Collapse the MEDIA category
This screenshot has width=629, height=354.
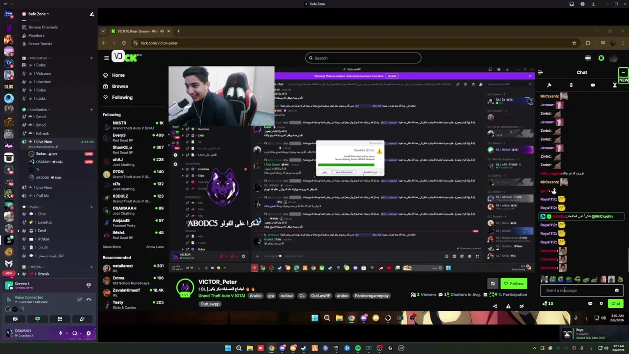click(35, 267)
